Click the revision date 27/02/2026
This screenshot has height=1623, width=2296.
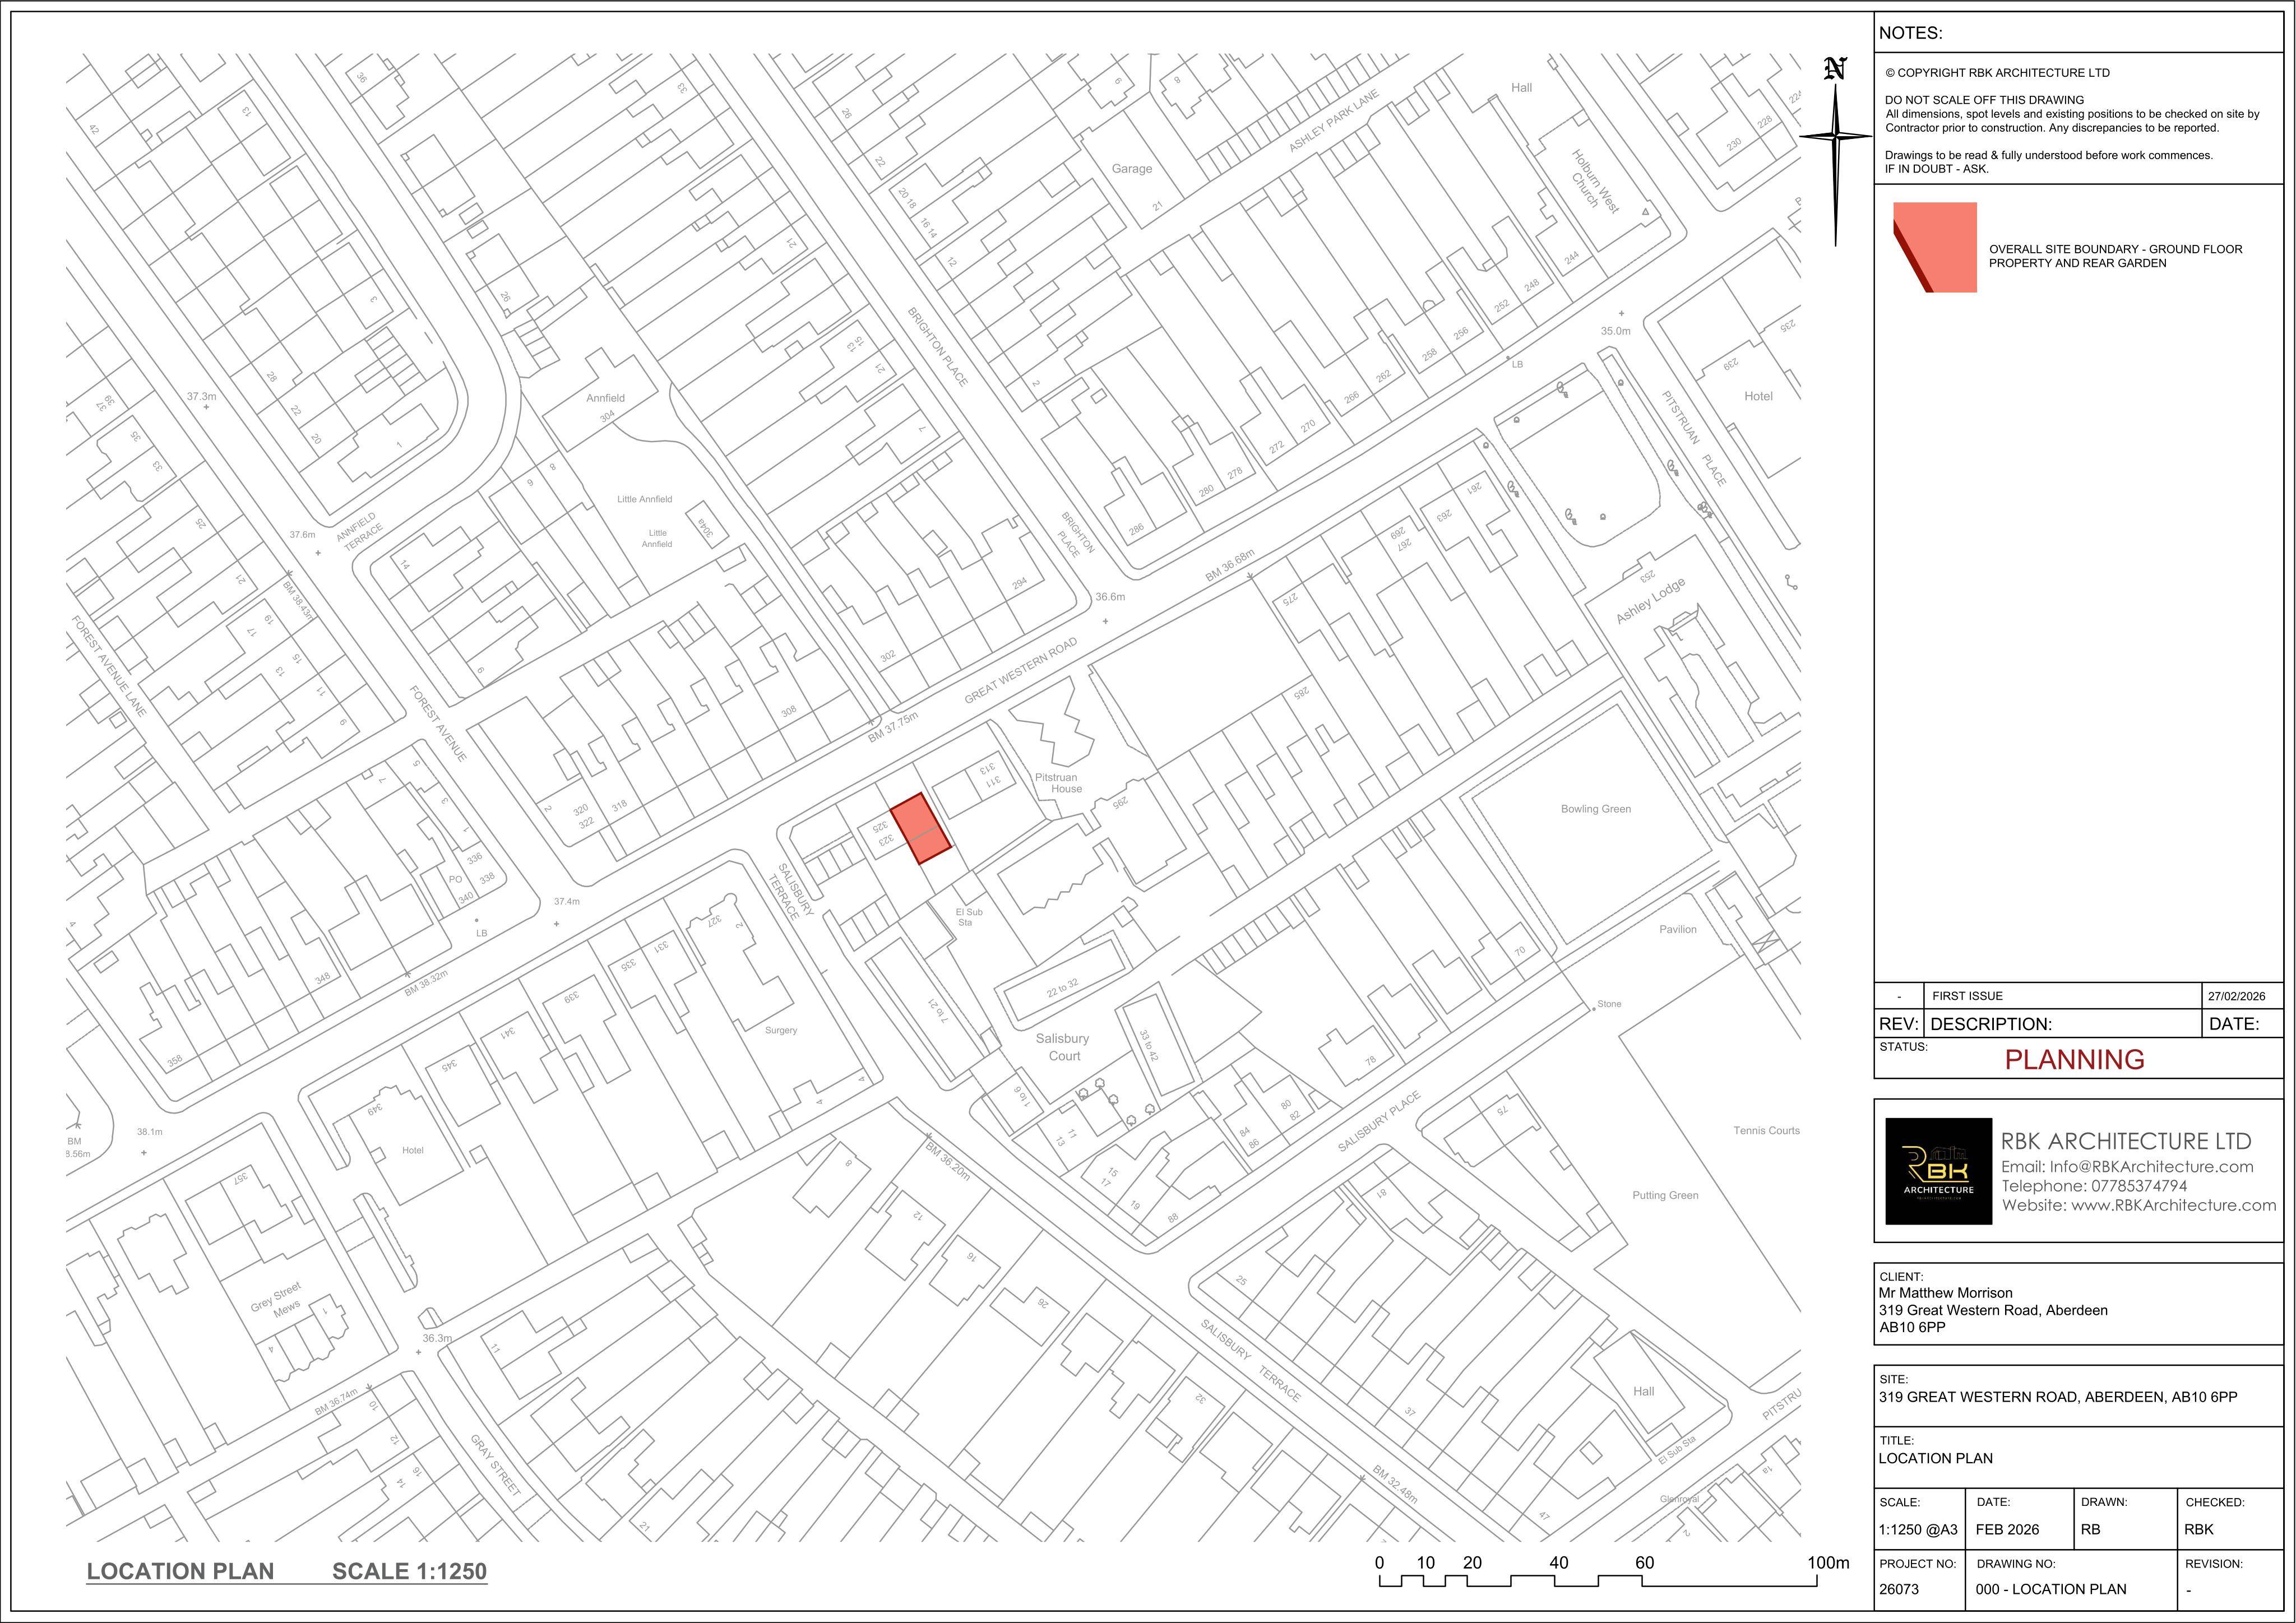click(2237, 996)
